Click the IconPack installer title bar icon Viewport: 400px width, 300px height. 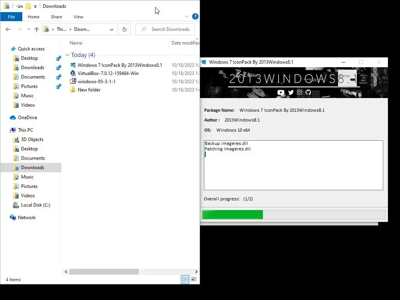pyautogui.click(x=204, y=62)
